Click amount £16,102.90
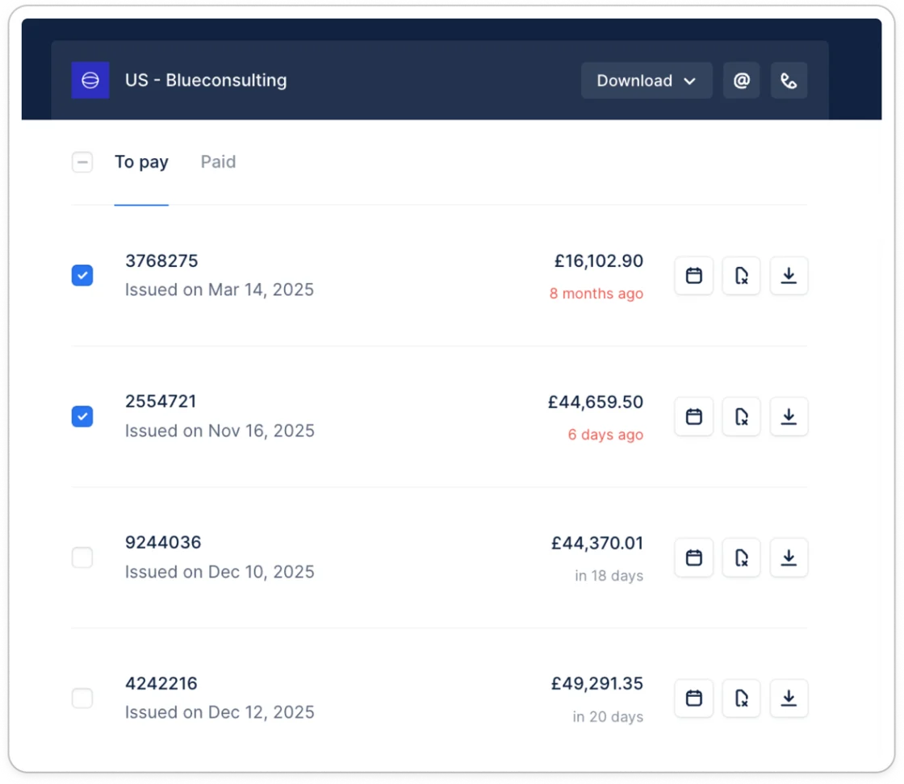 598,261
